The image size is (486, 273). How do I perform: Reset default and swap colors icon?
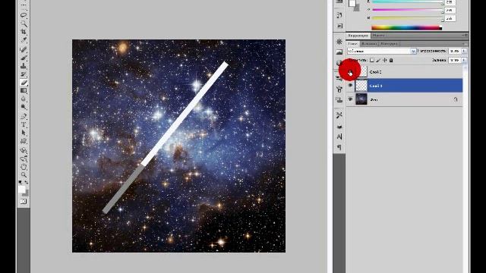pyautogui.click(x=24, y=182)
